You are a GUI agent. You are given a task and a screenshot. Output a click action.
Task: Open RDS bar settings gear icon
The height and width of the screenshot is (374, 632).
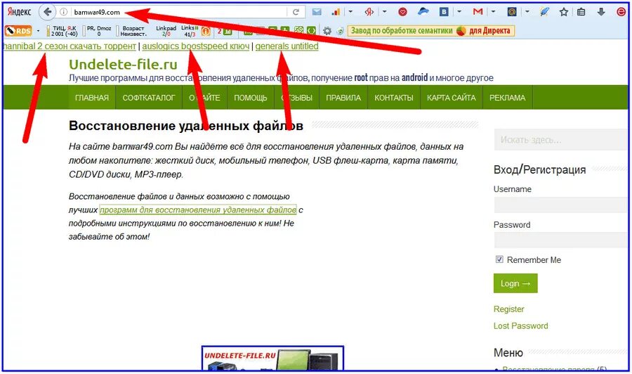[x=327, y=31]
